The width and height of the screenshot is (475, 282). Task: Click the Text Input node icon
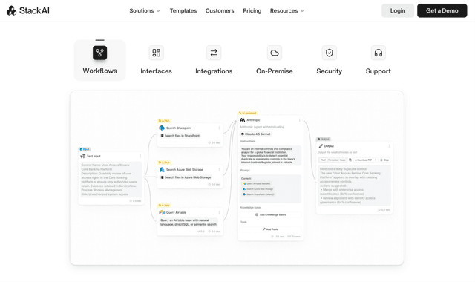point(82,157)
